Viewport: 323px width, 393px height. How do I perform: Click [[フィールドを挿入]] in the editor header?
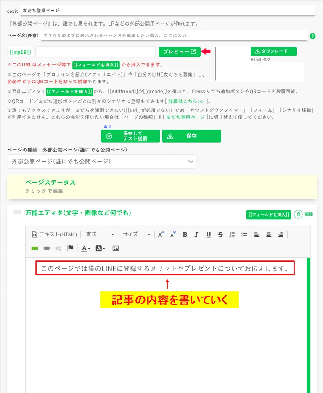pos(269,215)
